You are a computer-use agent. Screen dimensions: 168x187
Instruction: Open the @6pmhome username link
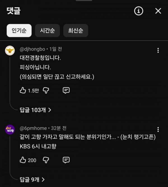(x=33, y=128)
